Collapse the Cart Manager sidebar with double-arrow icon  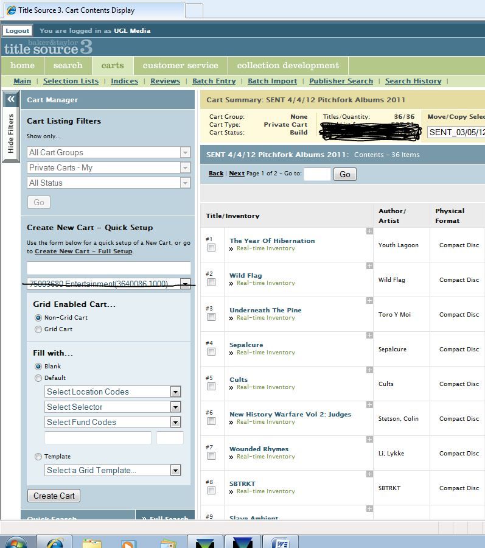[10, 99]
